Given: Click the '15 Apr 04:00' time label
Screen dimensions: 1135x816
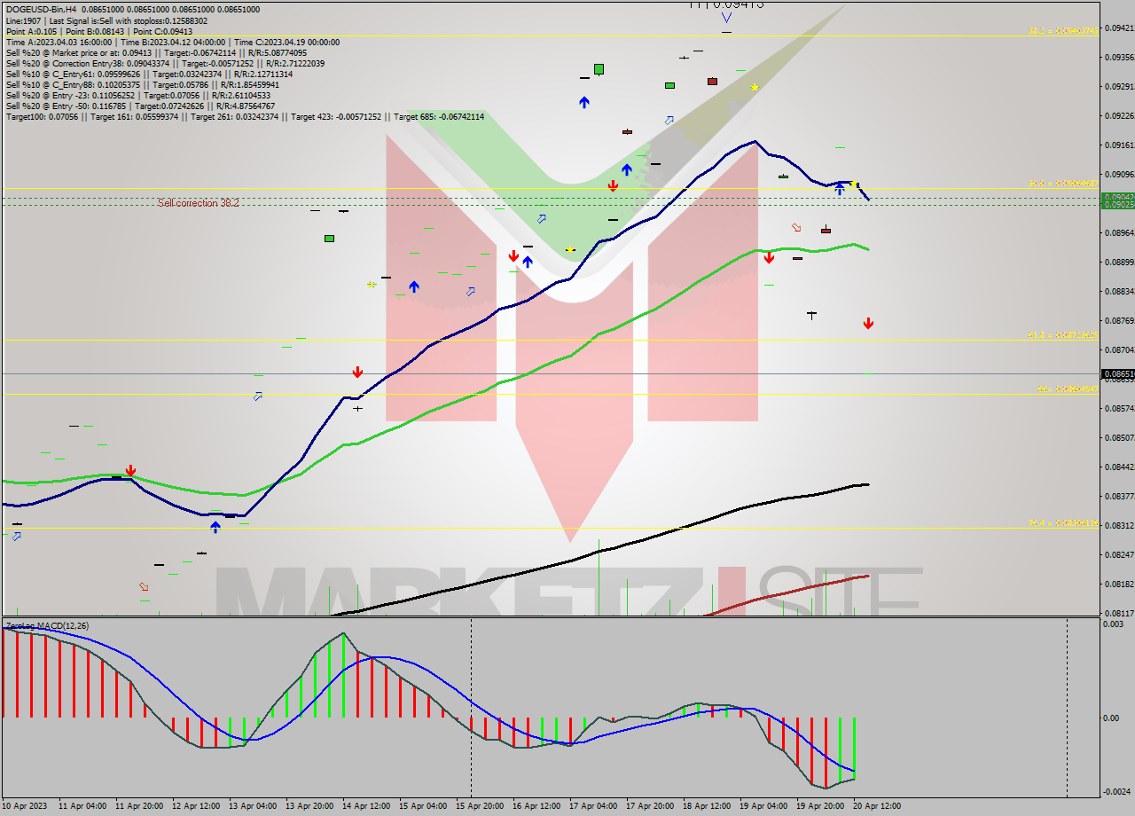Looking at the screenshot, I should tap(423, 806).
